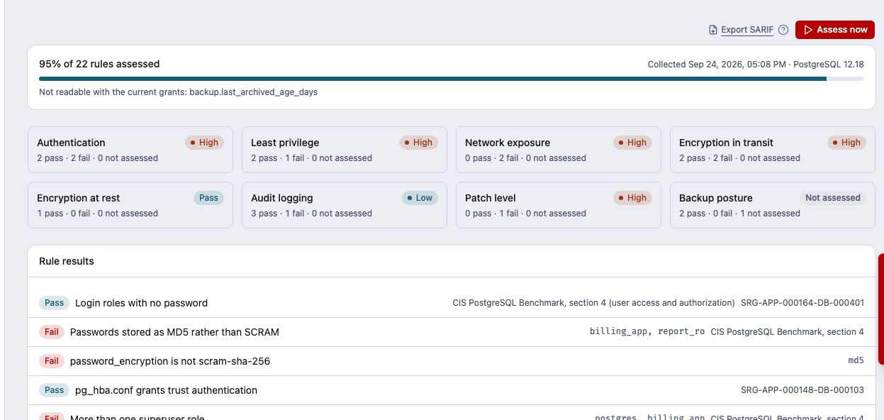Click CIS Benchmark section 4 user access reference

[x=593, y=303]
